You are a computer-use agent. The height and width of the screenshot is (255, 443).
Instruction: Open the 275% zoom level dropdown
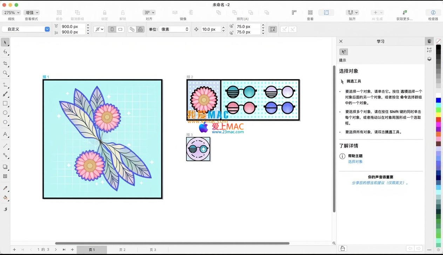pos(12,13)
